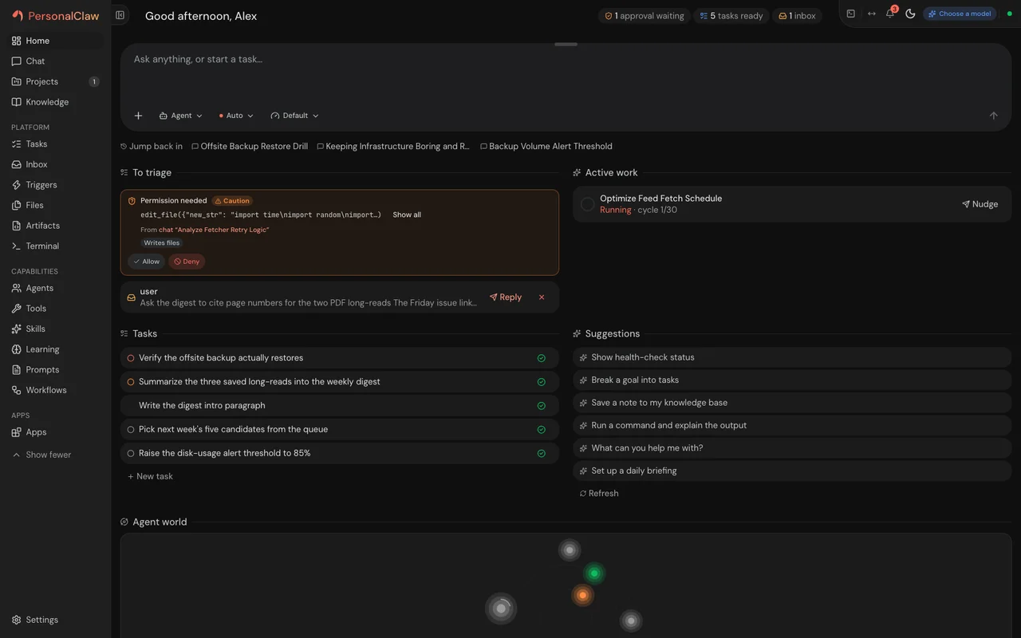Viewport: 1021px width, 638px height.
Task: Dismiss the user inbox message with the X
Action: tap(542, 297)
